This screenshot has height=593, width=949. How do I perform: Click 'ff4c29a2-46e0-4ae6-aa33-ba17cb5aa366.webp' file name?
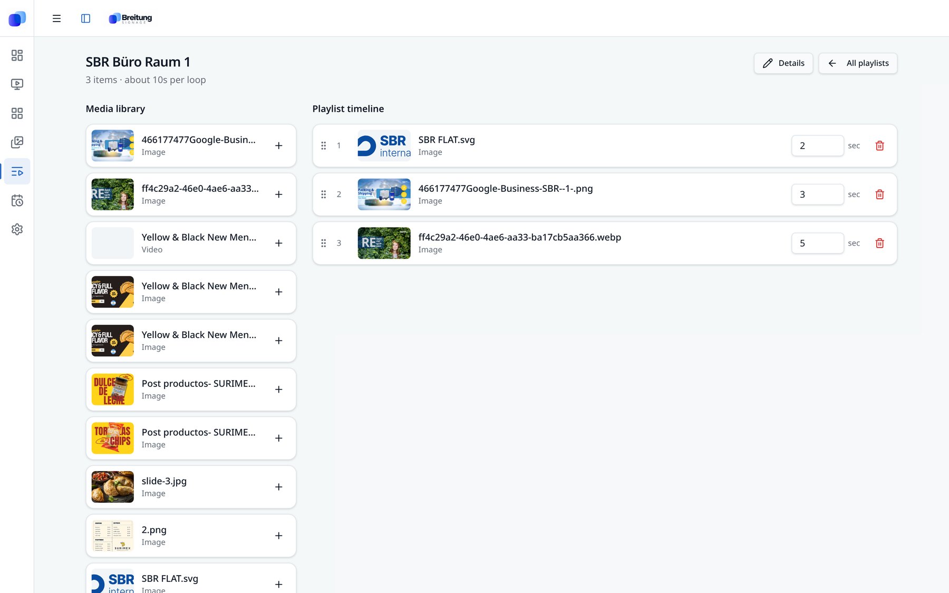coord(520,237)
